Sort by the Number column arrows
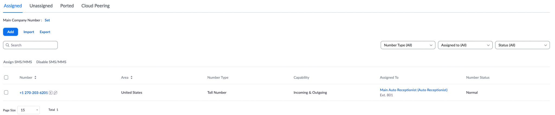The height and width of the screenshot is (115, 555). [35, 78]
